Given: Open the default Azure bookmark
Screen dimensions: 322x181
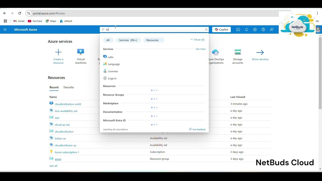Looking at the screenshot, I should (66, 21).
